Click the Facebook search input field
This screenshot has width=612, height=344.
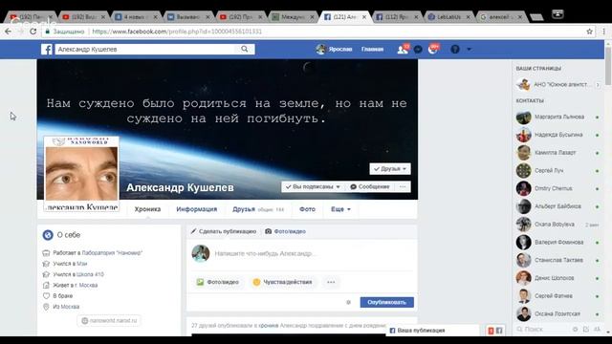point(146,49)
